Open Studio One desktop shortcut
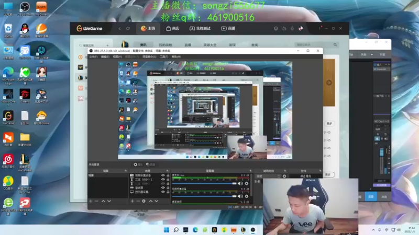The height and width of the screenshot is (235, 419). (8, 97)
